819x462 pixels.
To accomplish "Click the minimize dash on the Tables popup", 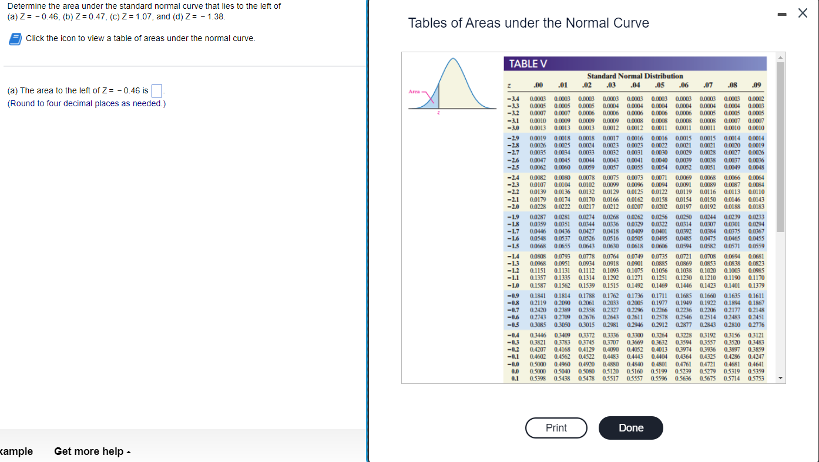I will (782, 13).
